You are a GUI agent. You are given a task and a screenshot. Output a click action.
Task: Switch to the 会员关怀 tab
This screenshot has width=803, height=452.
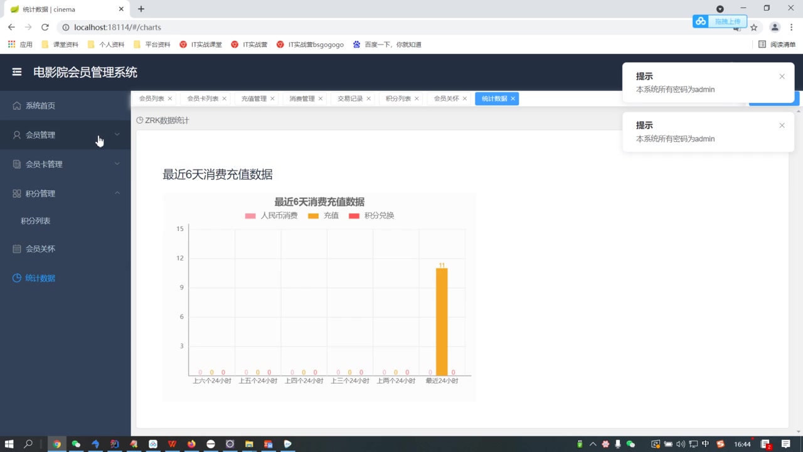tap(447, 99)
